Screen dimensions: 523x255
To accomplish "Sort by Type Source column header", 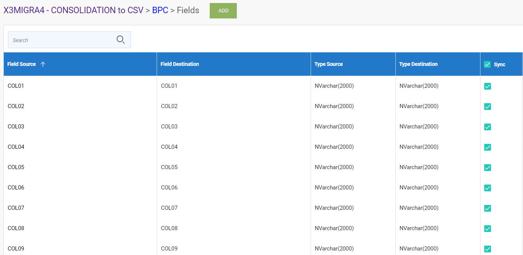I will [x=328, y=64].
